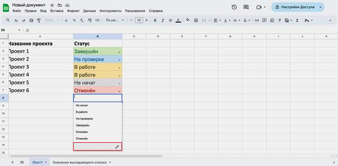Add a new sheet with plus button
This screenshot has height=166, width=338.
12,162
